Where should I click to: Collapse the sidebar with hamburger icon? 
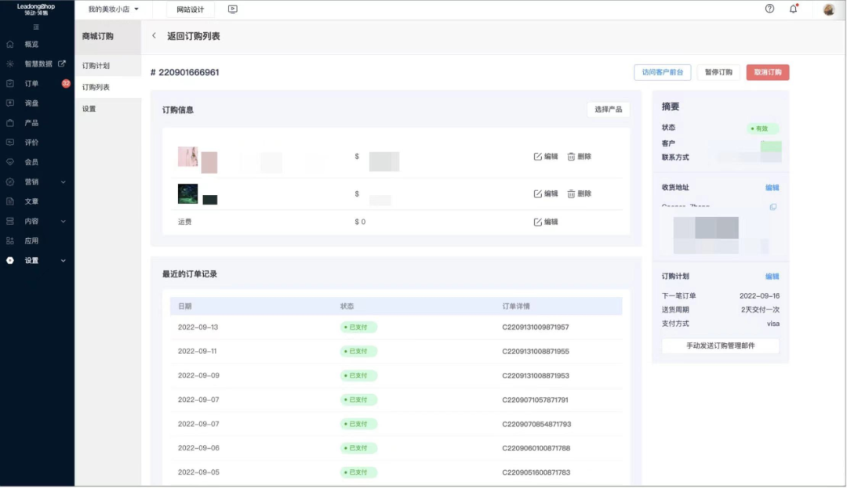pos(36,27)
